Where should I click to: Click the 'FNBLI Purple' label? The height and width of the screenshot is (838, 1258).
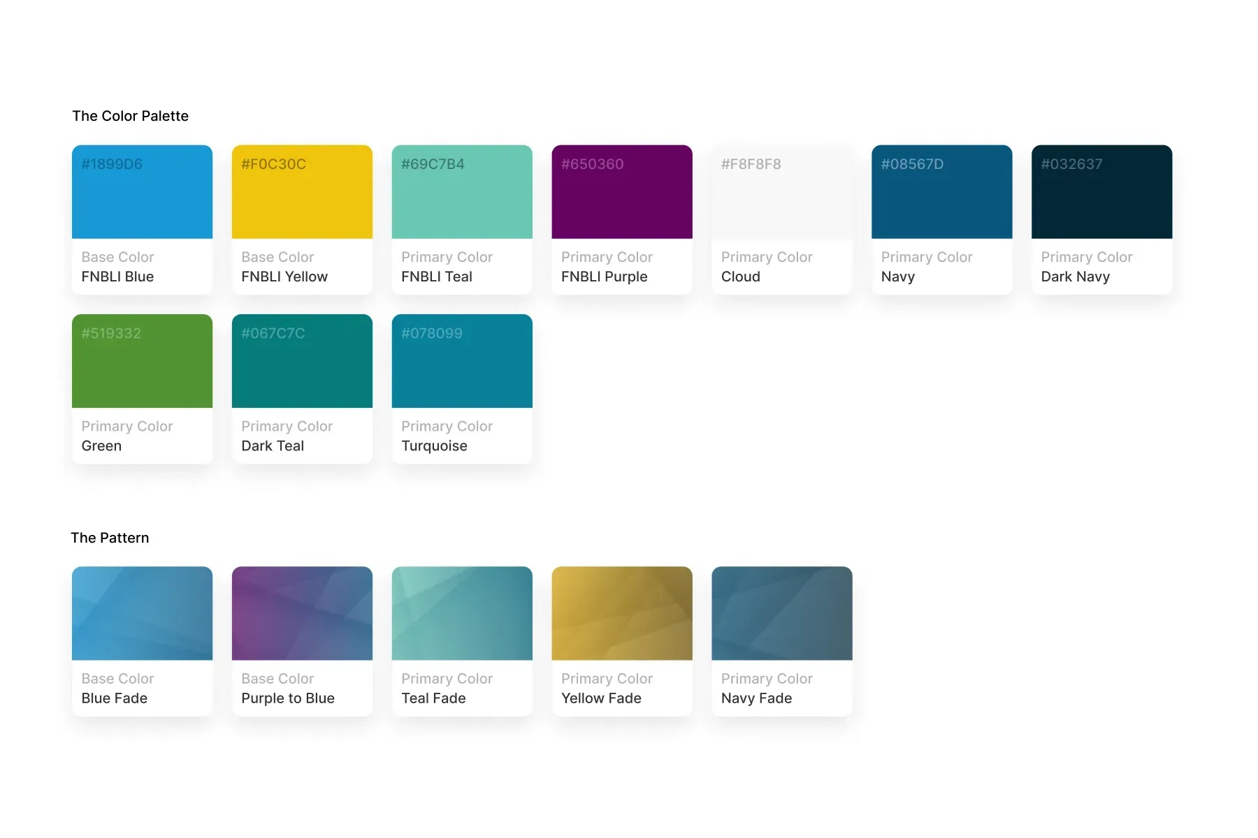pos(605,277)
